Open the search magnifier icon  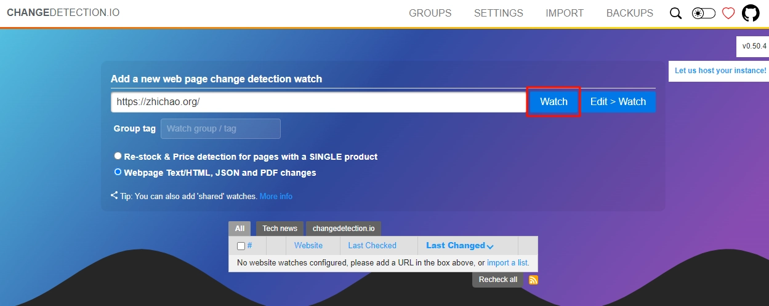click(675, 14)
